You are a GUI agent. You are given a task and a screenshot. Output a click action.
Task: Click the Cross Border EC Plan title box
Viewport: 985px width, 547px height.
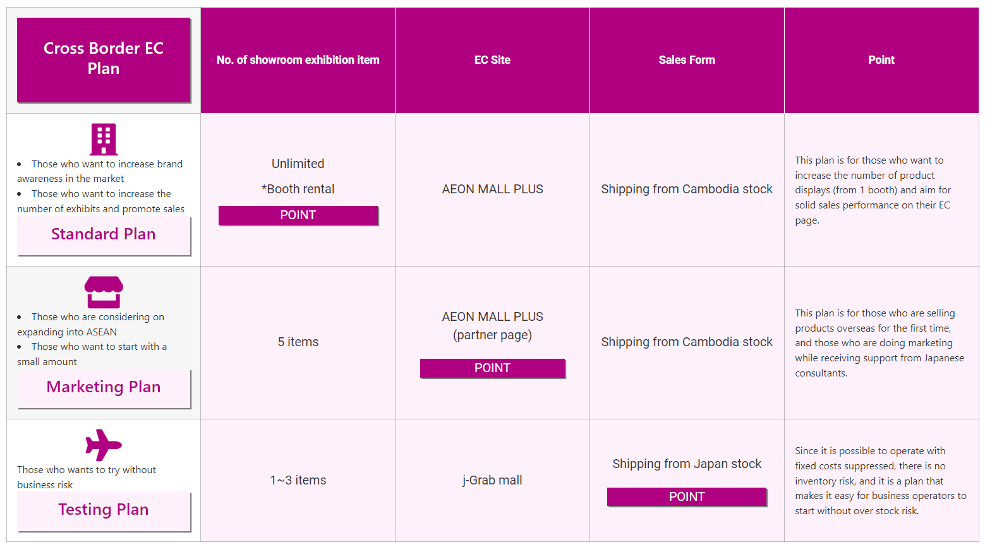tap(104, 59)
